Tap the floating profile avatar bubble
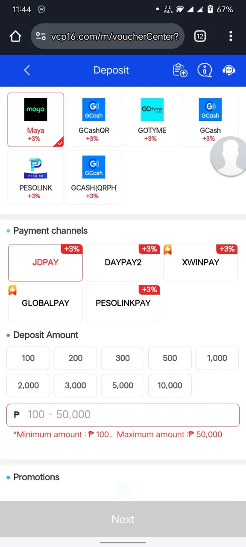246x547 pixels. [228, 157]
